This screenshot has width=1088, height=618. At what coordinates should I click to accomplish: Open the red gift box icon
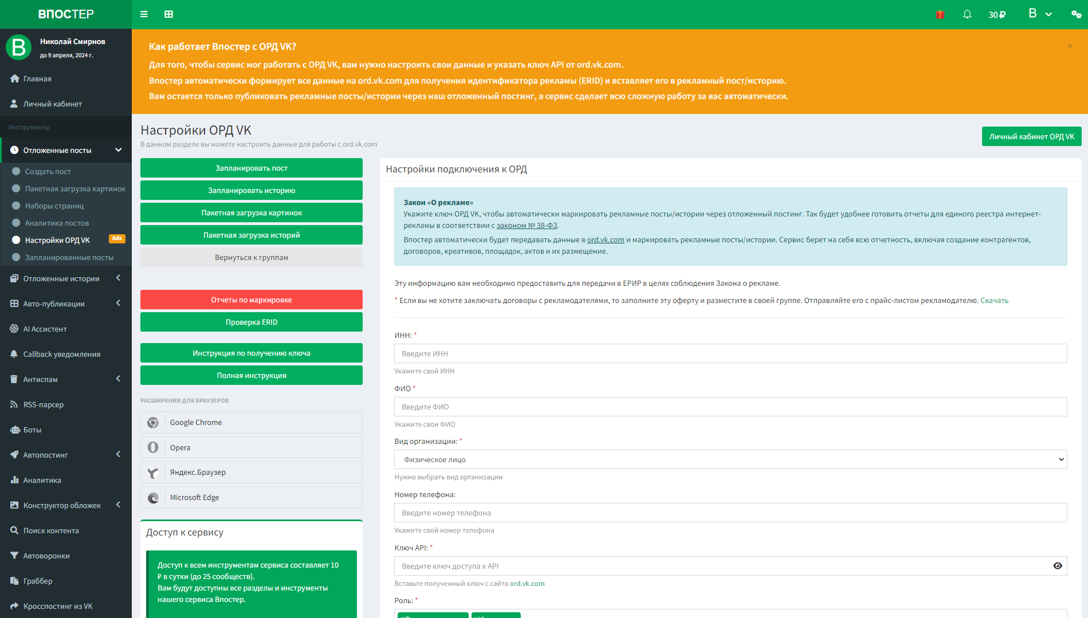[x=940, y=14]
